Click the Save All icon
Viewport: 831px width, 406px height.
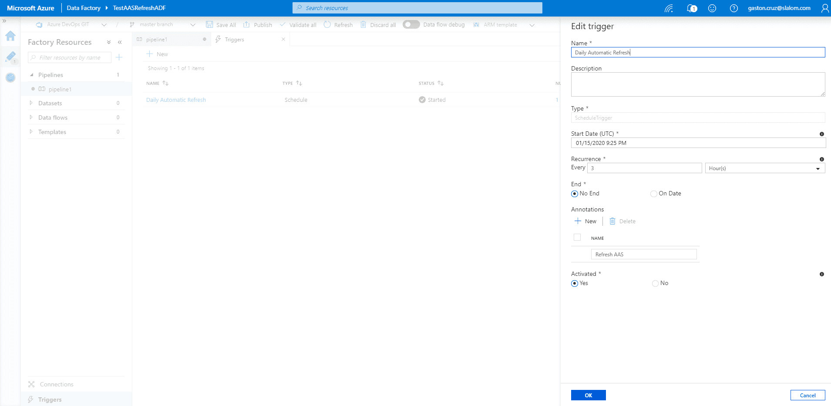pos(209,24)
